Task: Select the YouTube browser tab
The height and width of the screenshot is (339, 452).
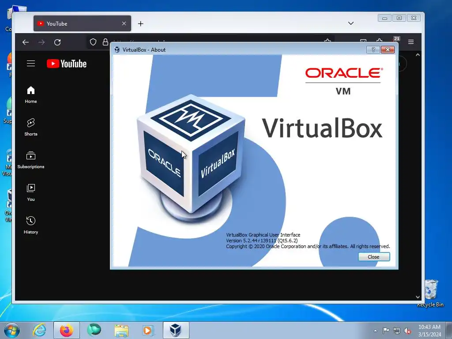Action: 82,23
